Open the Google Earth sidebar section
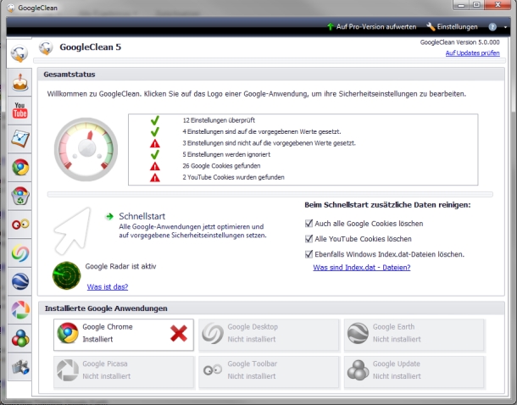This screenshot has width=517, height=405. coord(19,281)
